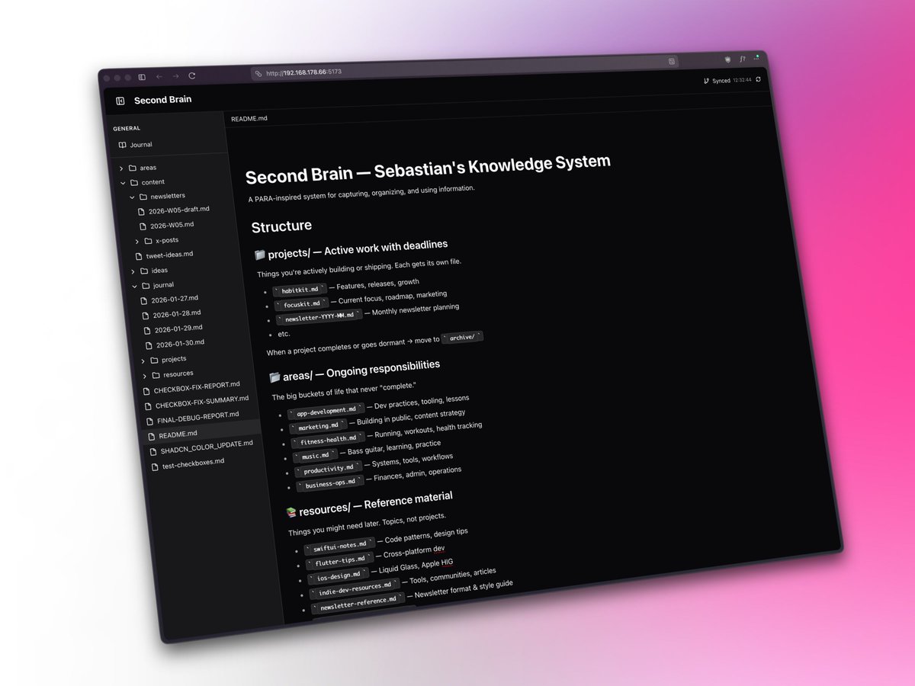Viewport: 915px width, 686px height.
Task: Click the app-development.md inline code
Action: (x=327, y=412)
